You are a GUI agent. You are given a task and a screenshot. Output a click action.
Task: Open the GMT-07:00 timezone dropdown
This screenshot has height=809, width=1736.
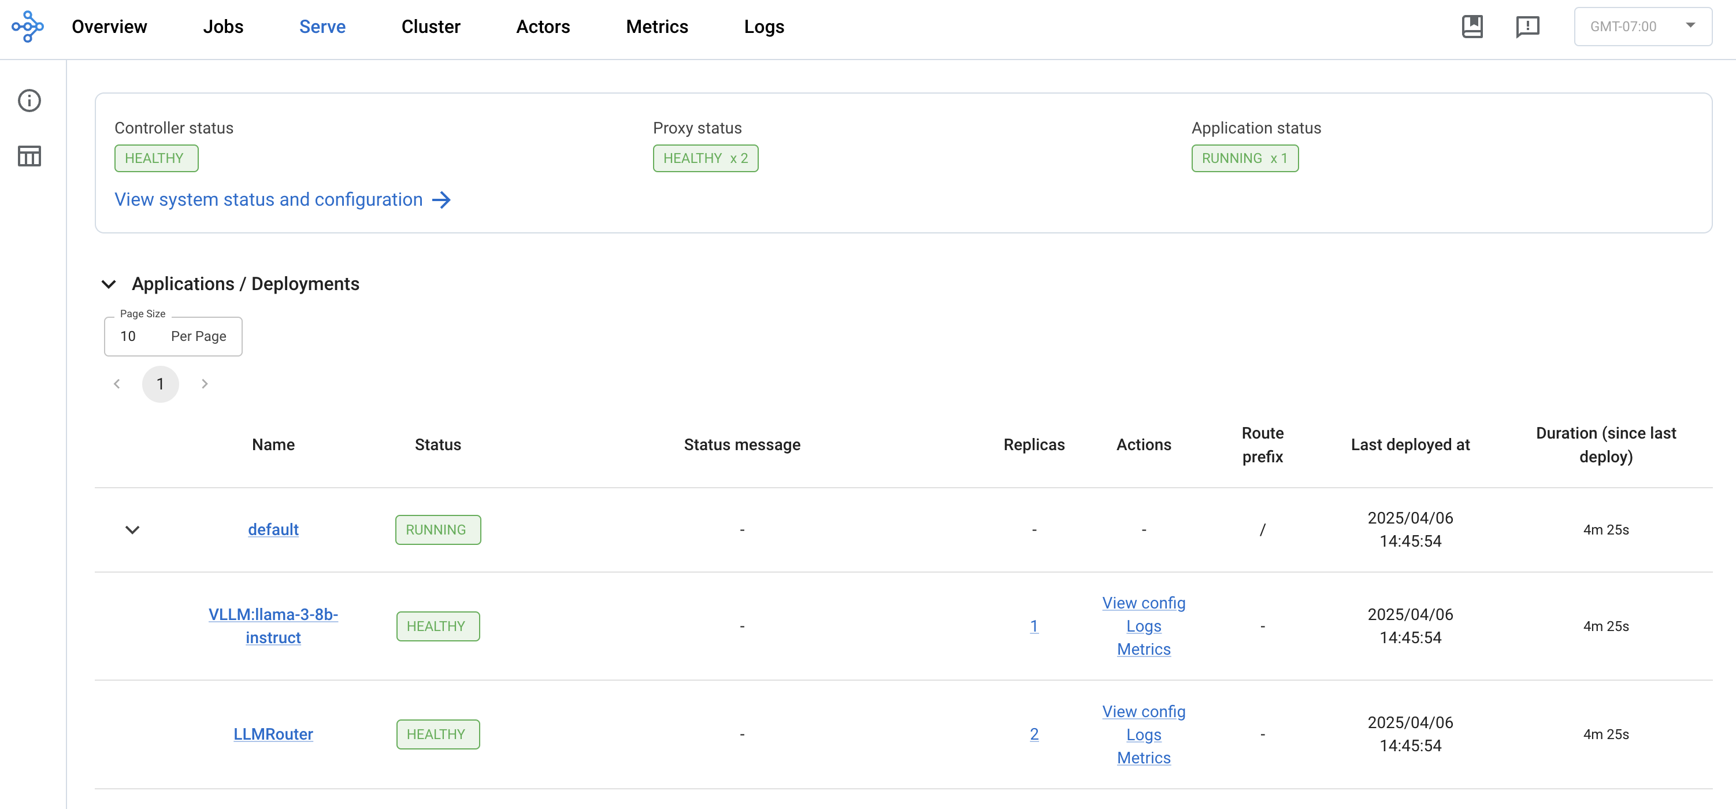click(x=1642, y=26)
